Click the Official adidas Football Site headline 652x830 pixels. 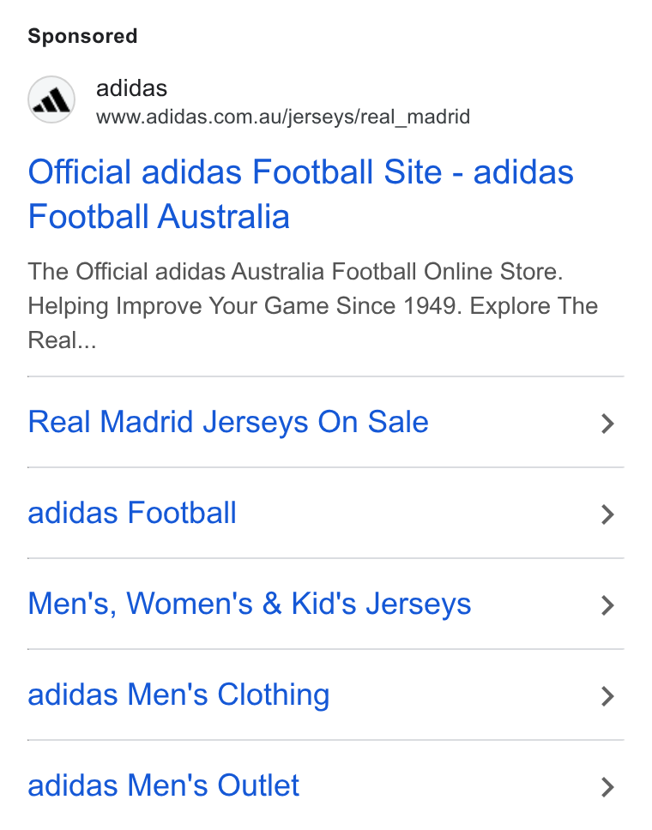(235, 172)
